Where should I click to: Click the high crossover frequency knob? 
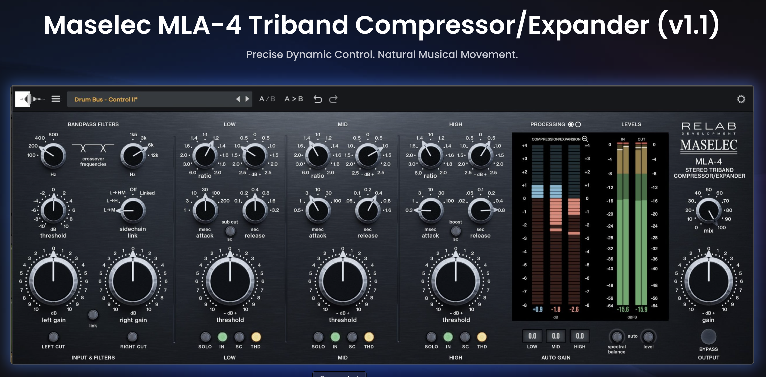pyautogui.click(x=133, y=156)
